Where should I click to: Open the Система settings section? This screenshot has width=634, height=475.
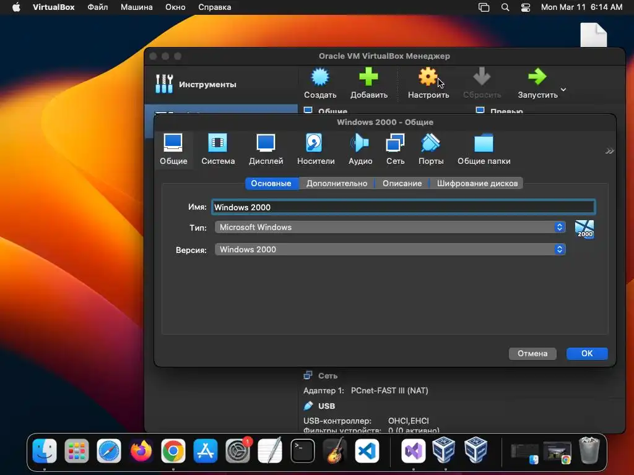218,149
